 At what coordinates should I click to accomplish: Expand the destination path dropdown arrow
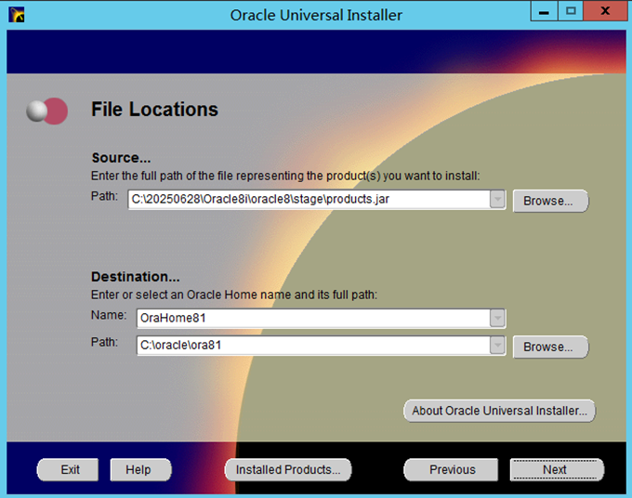point(498,346)
